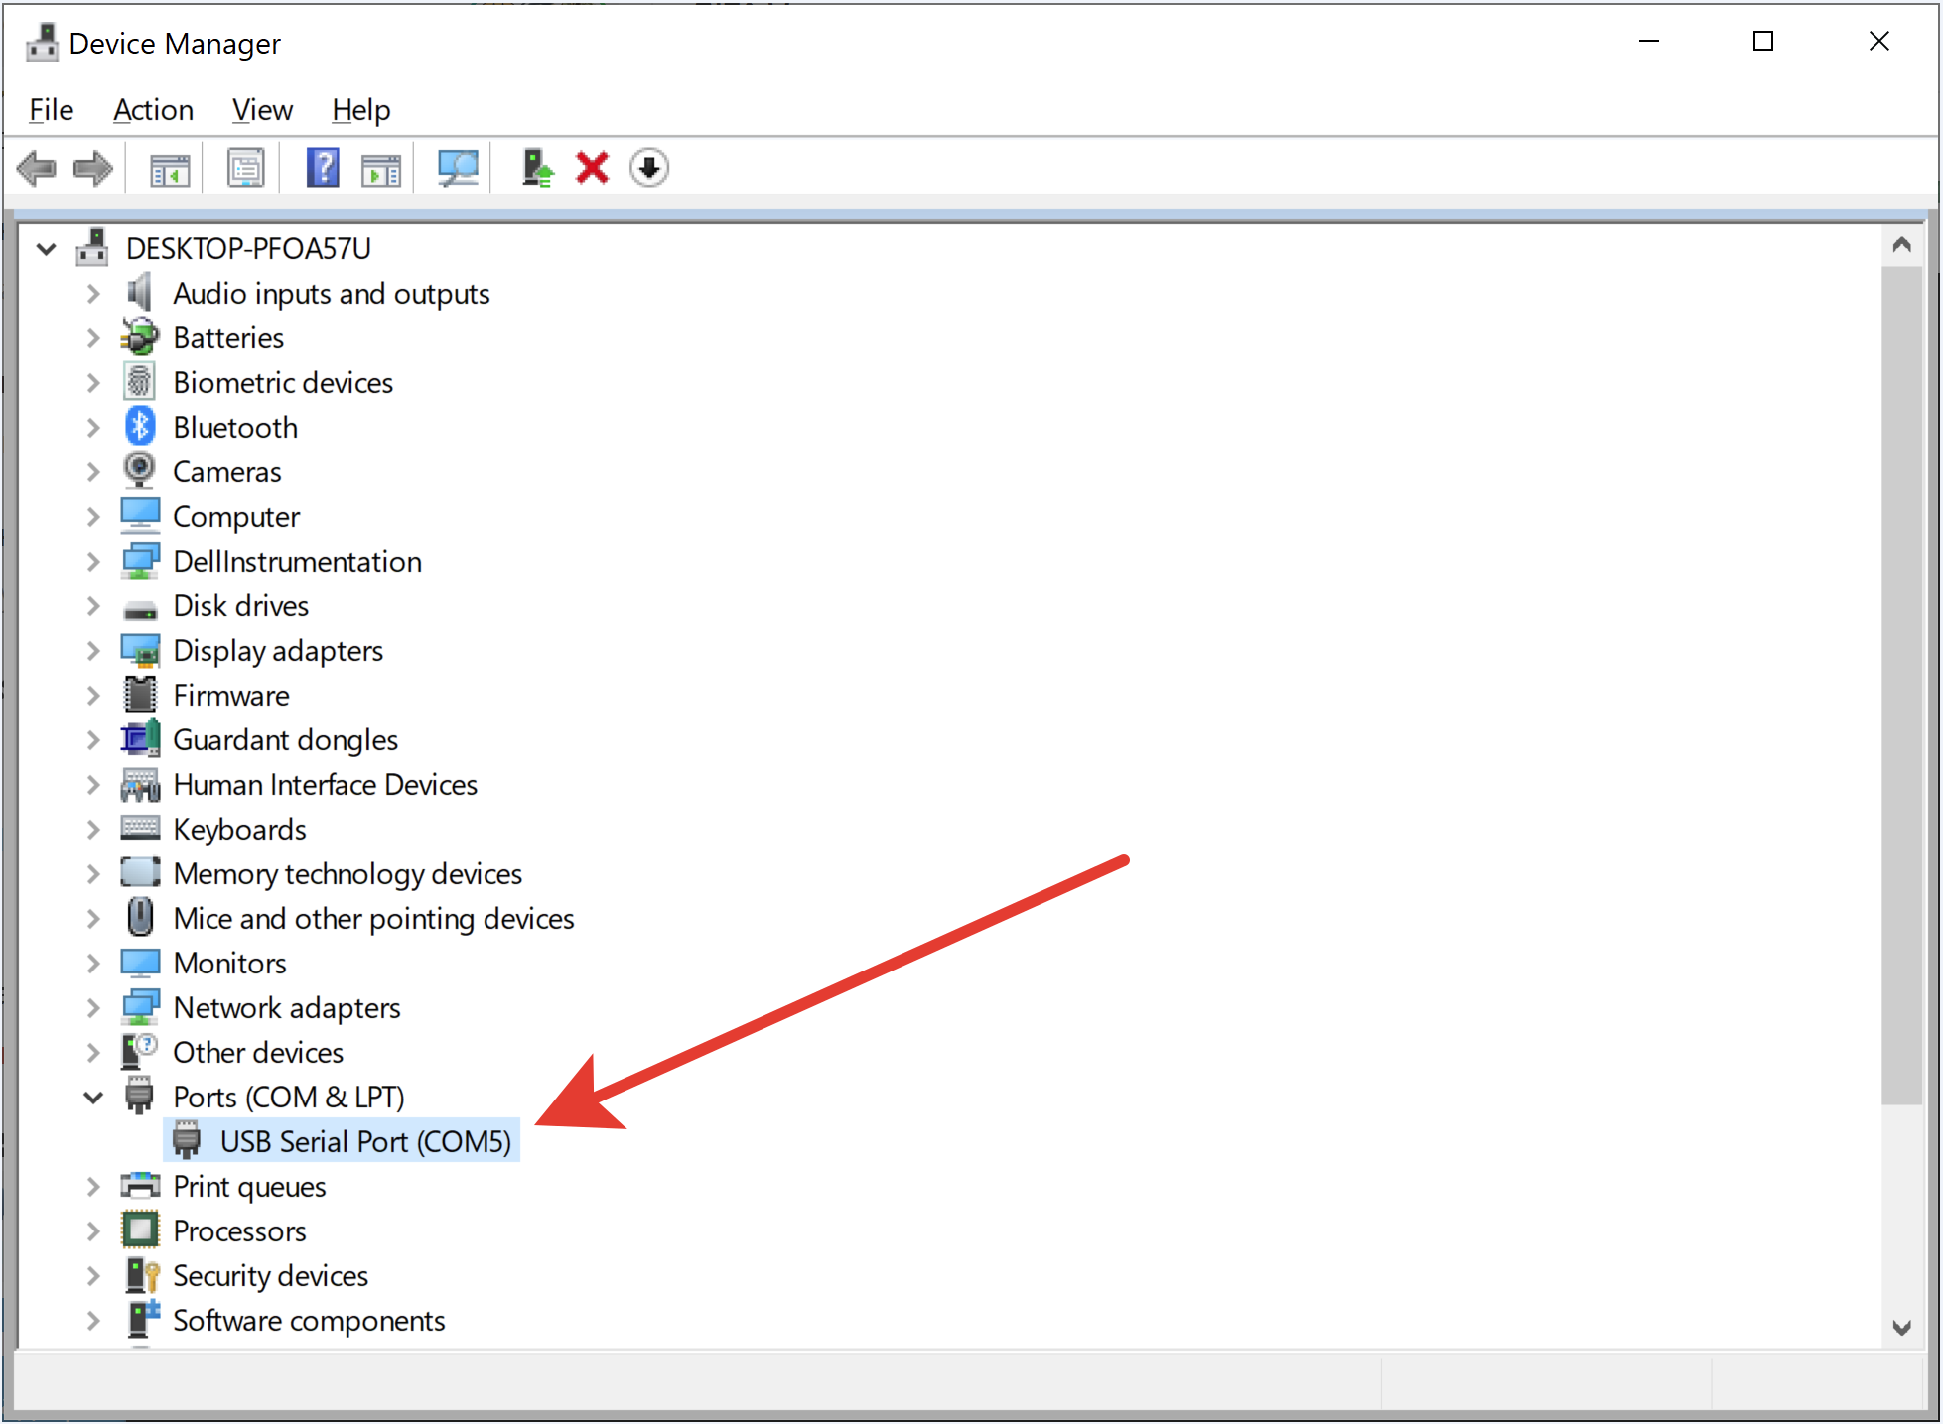Image resolution: width=1943 pixels, height=1424 pixels.
Task: Select Human Interface Devices entry
Action: (x=325, y=784)
